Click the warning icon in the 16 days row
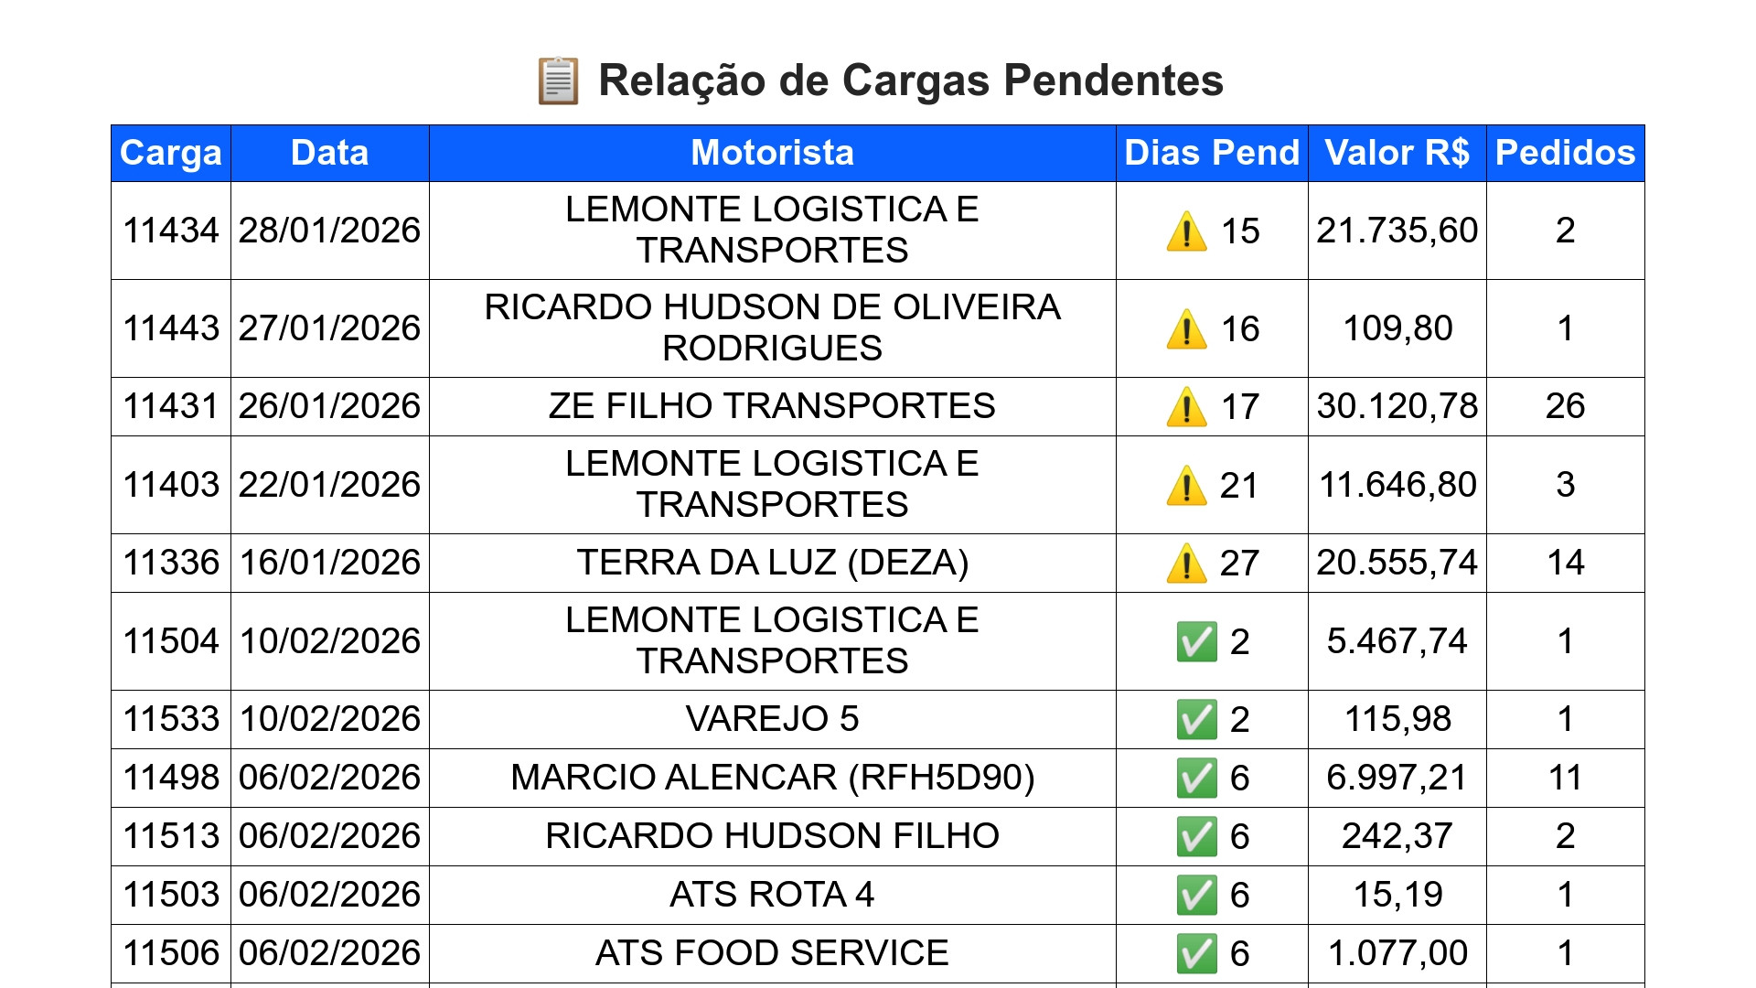Viewport: 1756px width, 988px height. click(1186, 328)
